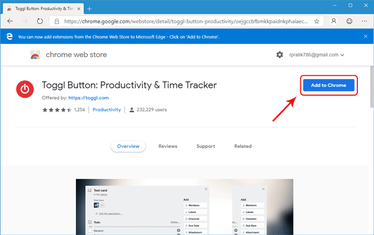This screenshot has width=374, height=235.
Task: Click the Chrome Web Store logo
Action: click(x=35, y=55)
